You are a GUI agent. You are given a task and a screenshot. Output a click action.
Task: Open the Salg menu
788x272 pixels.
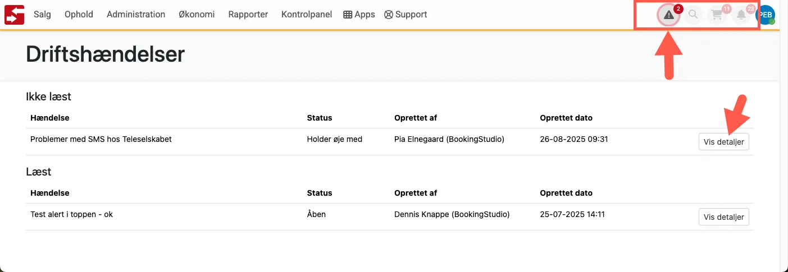coord(42,15)
